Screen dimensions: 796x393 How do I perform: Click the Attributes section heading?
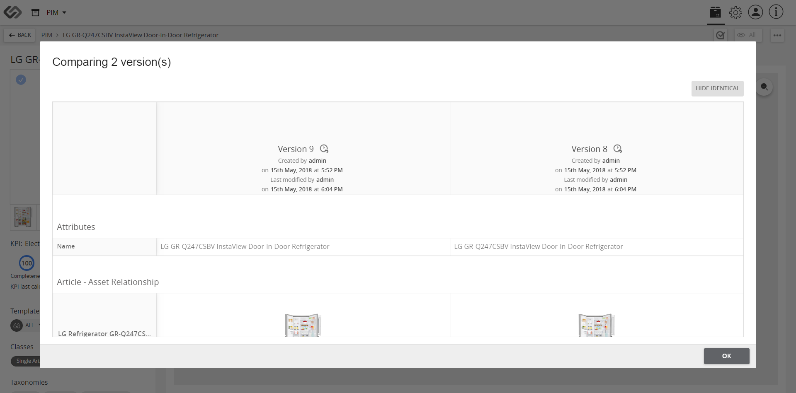click(x=76, y=227)
